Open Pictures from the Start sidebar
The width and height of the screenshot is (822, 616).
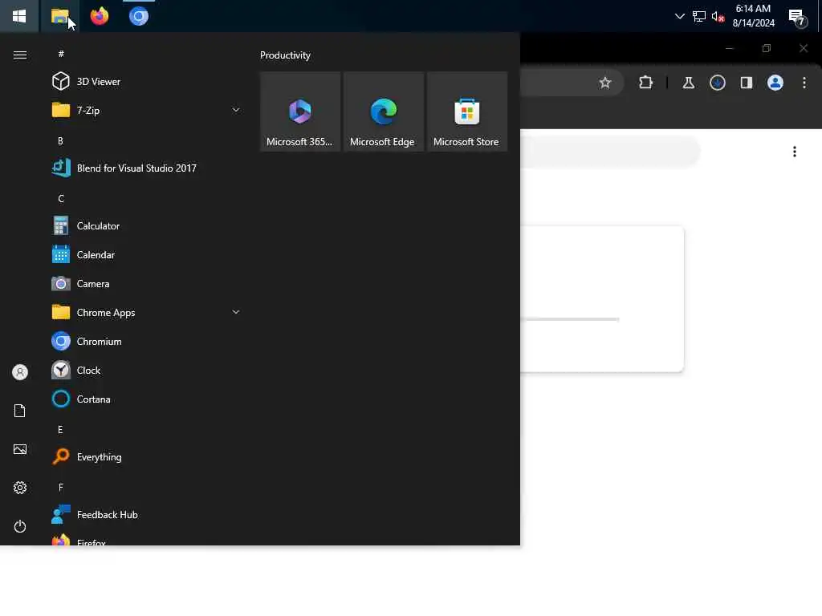coord(20,449)
